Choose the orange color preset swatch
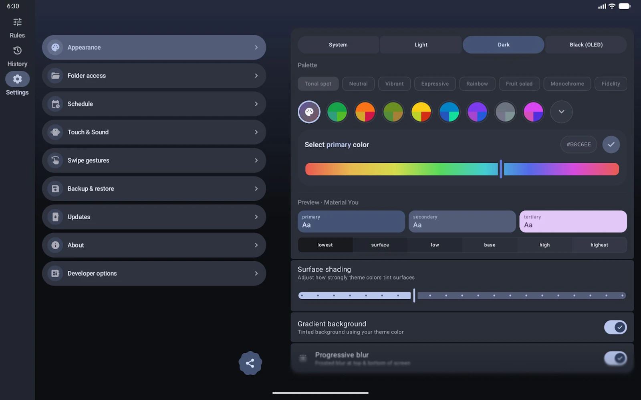The width and height of the screenshot is (641, 400). click(x=365, y=112)
